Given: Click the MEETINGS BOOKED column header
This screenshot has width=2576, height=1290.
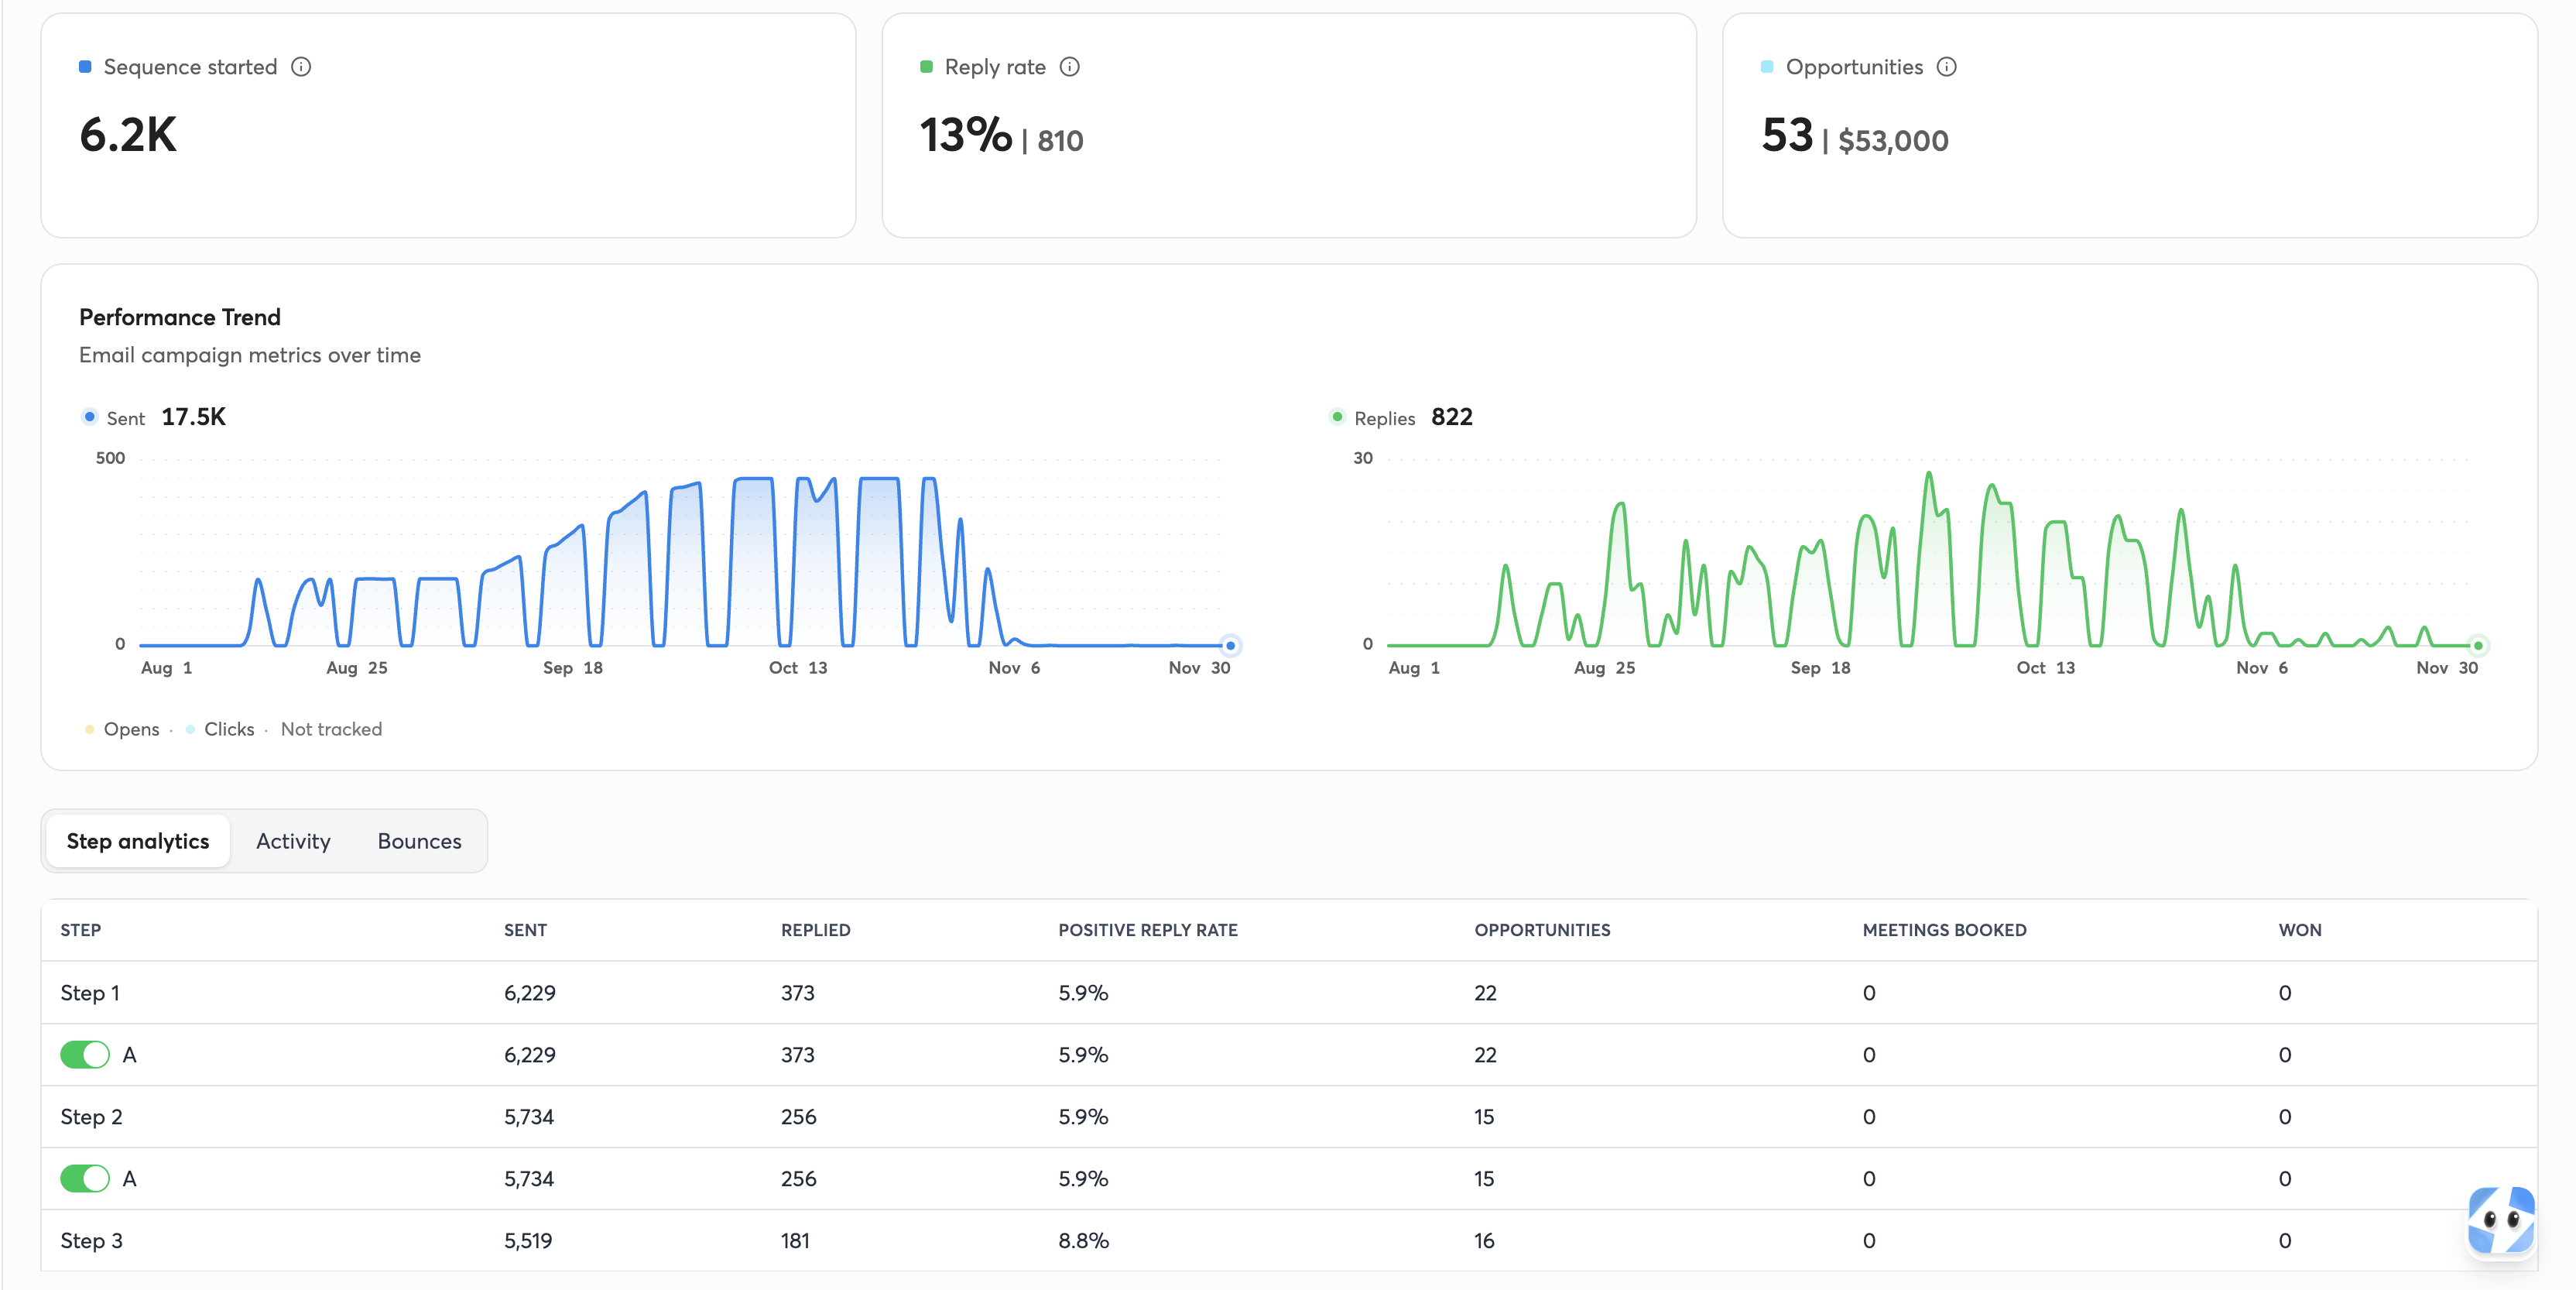Looking at the screenshot, I should [x=1944, y=930].
